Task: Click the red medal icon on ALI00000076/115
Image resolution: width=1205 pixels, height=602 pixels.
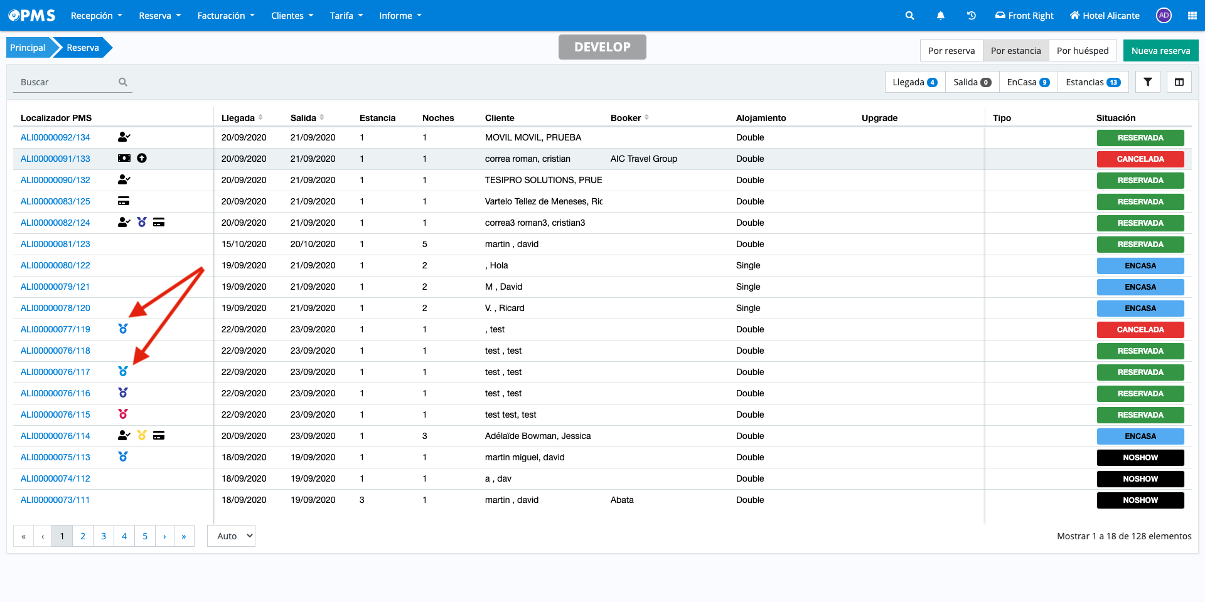Action: click(123, 414)
